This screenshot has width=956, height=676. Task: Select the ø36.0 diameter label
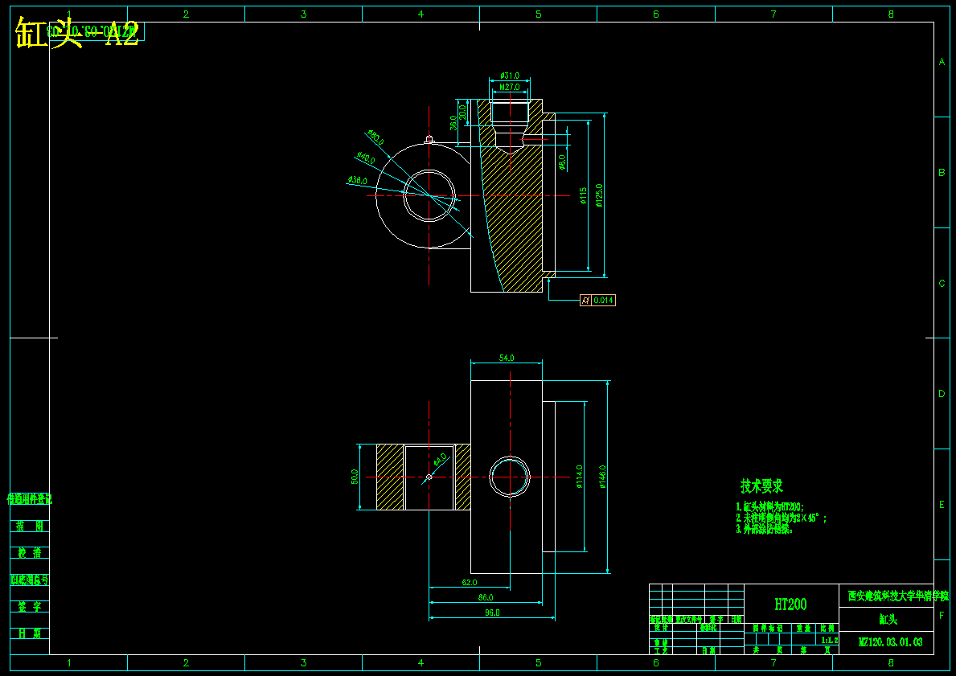(x=357, y=180)
